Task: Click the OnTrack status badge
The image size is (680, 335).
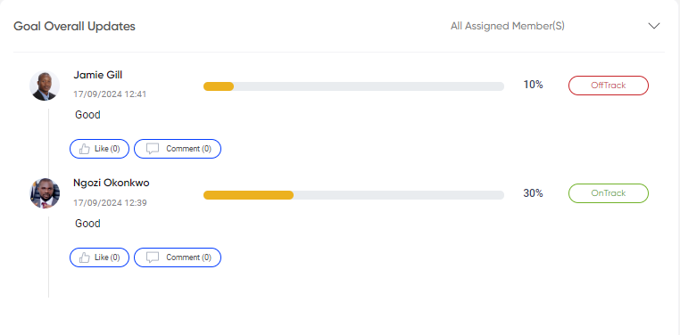Action: pyautogui.click(x=609, y=193)
